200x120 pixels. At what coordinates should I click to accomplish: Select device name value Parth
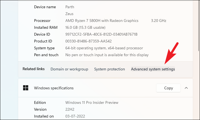tap(70, 7)
